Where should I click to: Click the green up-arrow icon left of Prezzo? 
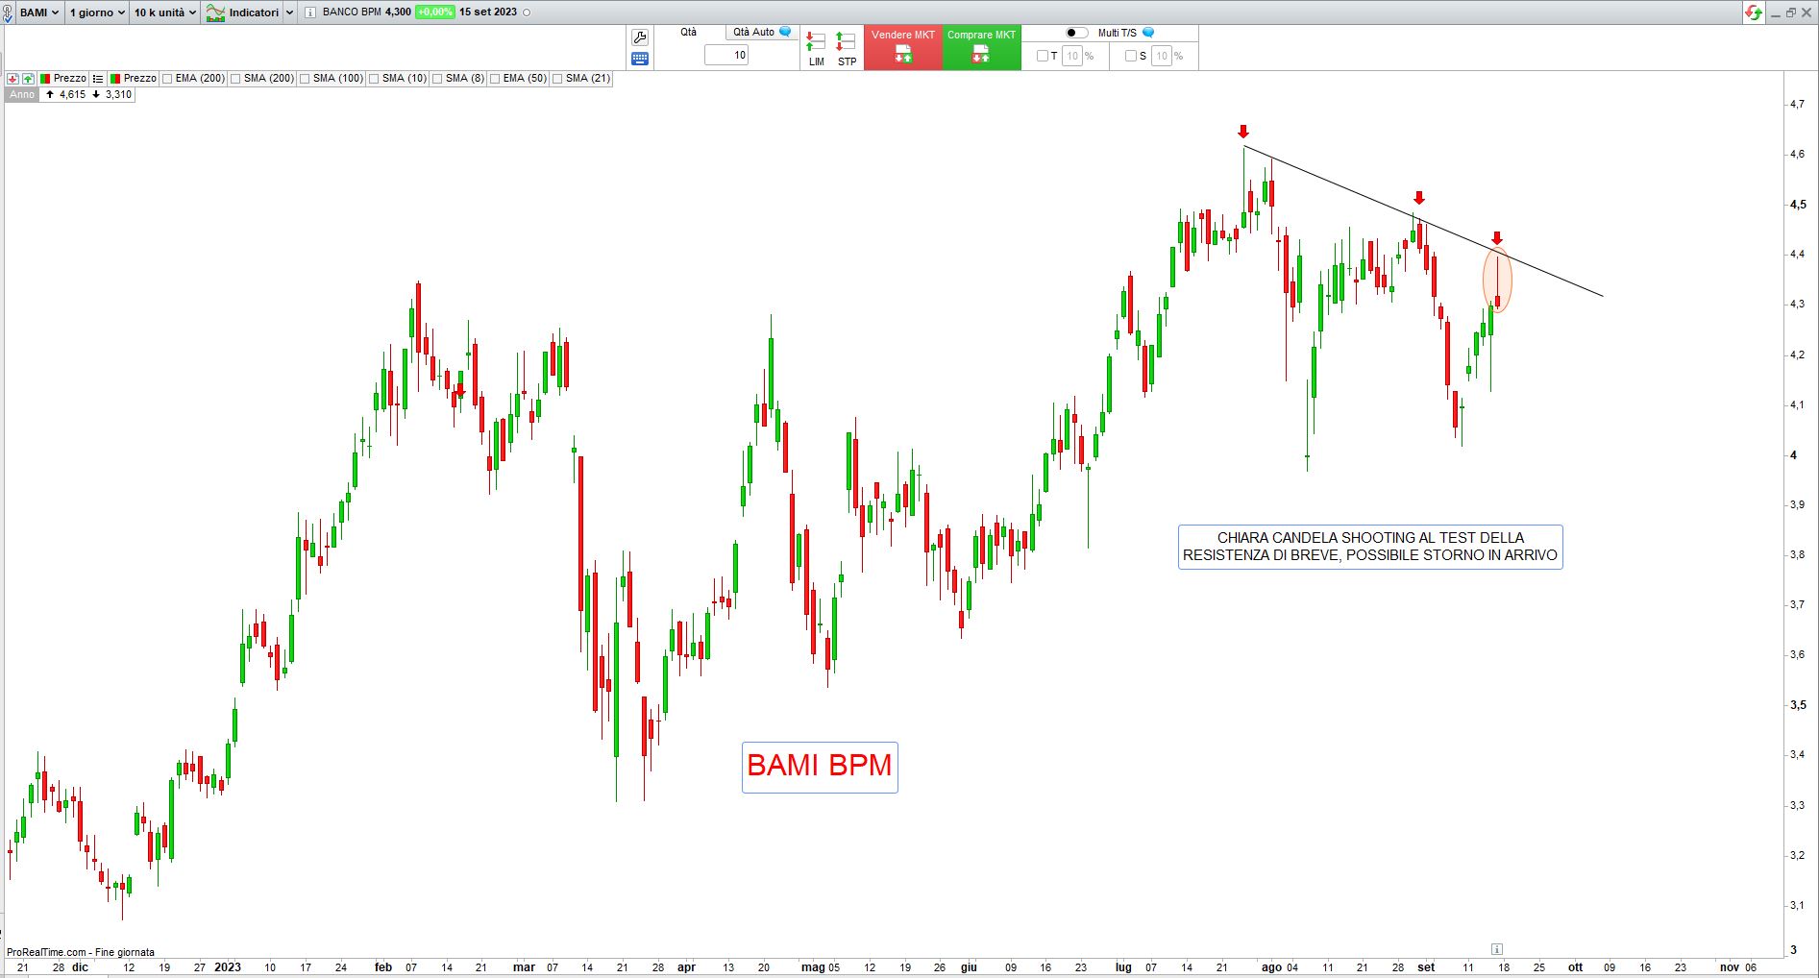(28, 79)
